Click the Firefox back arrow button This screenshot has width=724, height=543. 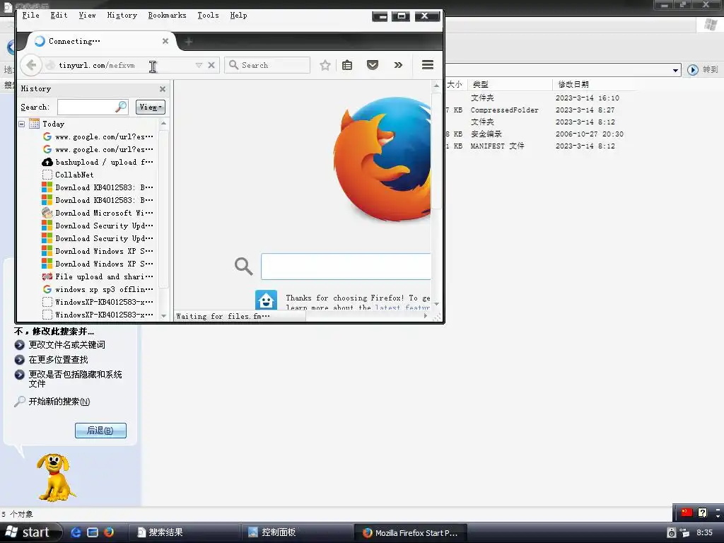(x=30, y=65)
